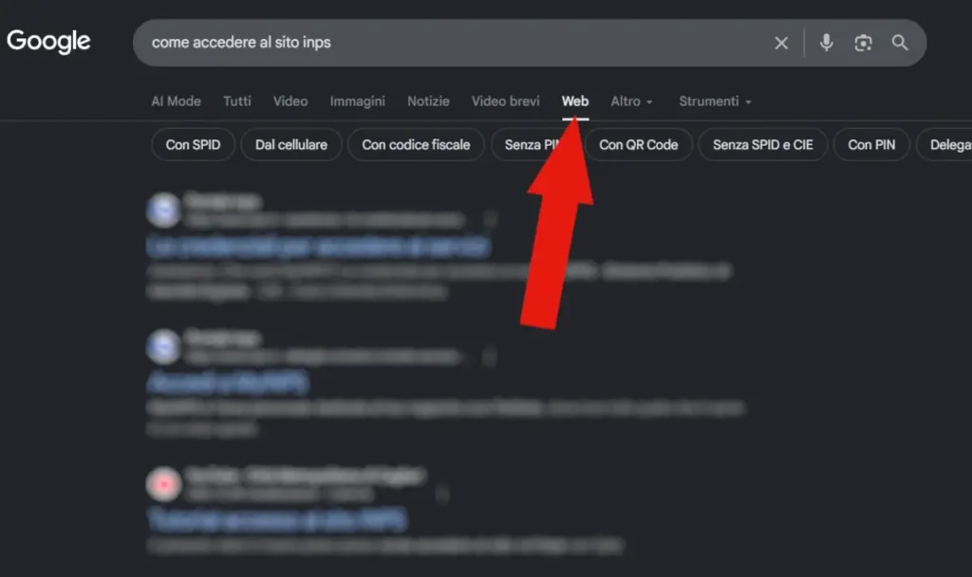The width and height of the screenshot is (972, 577).
Task: Choose the Con PIN chip
Action: coord(871,144)
